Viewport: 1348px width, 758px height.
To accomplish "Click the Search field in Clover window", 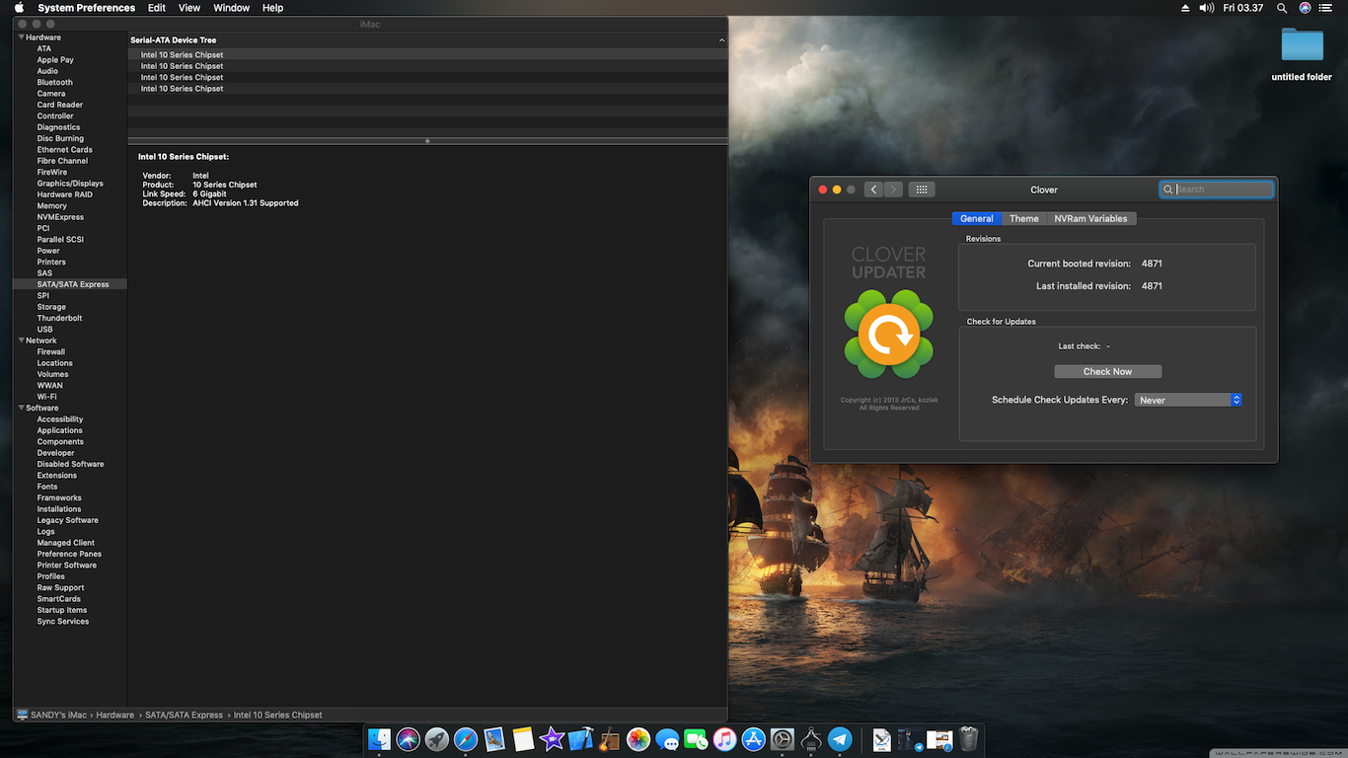I will click(x=1217, y=189).
